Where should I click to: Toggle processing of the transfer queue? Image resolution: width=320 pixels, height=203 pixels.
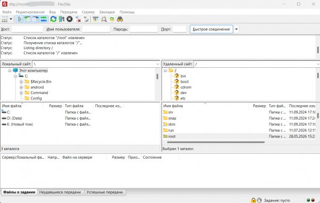tap(61, 19)
